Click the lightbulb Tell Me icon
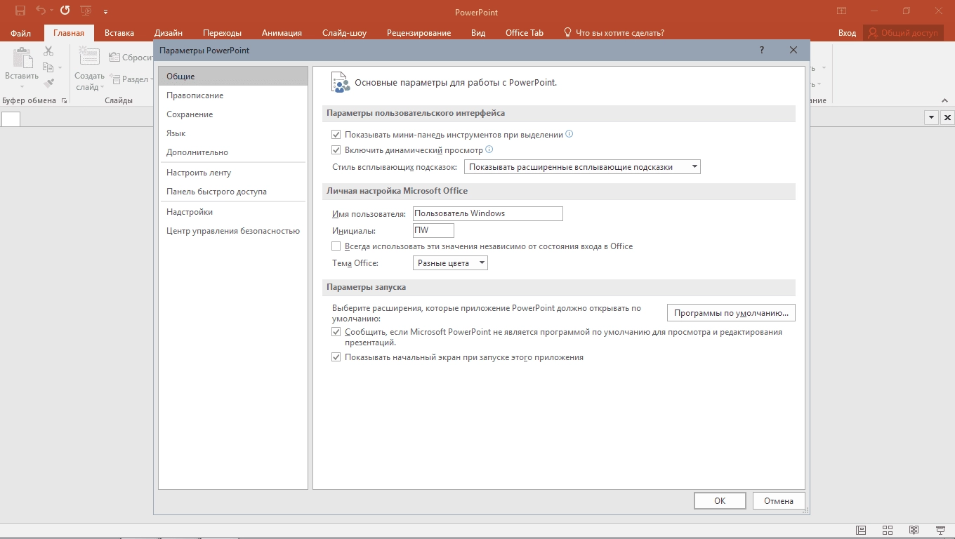The width and height of the screenshot is (955, 539). coord(567,32)
